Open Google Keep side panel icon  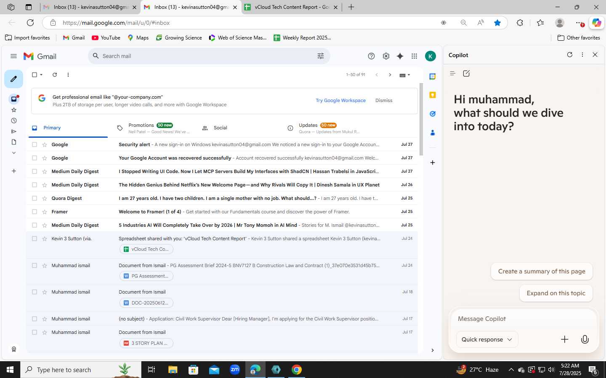coord(432,95)
